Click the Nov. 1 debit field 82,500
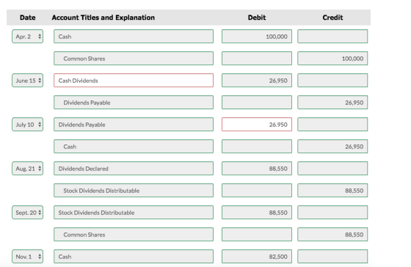 pos(257,257)
